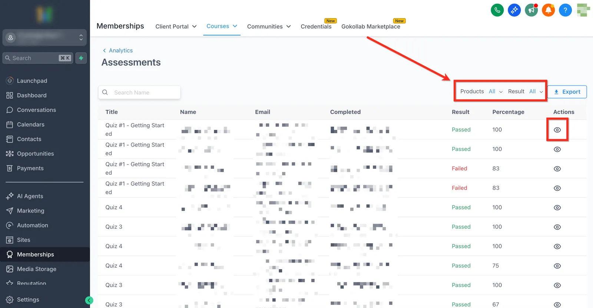
Task: Click the blue sparkle AI assistant icon
Action: pos(514,10)
